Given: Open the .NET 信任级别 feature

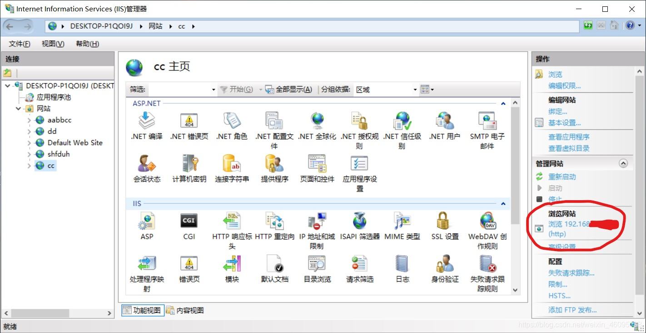Looking at the screenshot, I should coord(403,131).
